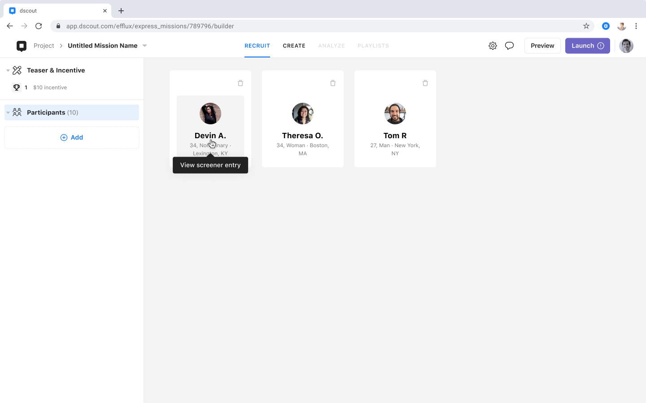Viewport: 646px width, 403px height.
Task: Click the Add button in sidebar
Action: (x=72, y=137)
